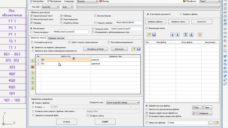Check Вложенные папки option
Screen dimensions: 228x128
pyautogui.click(x=147, y=28)
